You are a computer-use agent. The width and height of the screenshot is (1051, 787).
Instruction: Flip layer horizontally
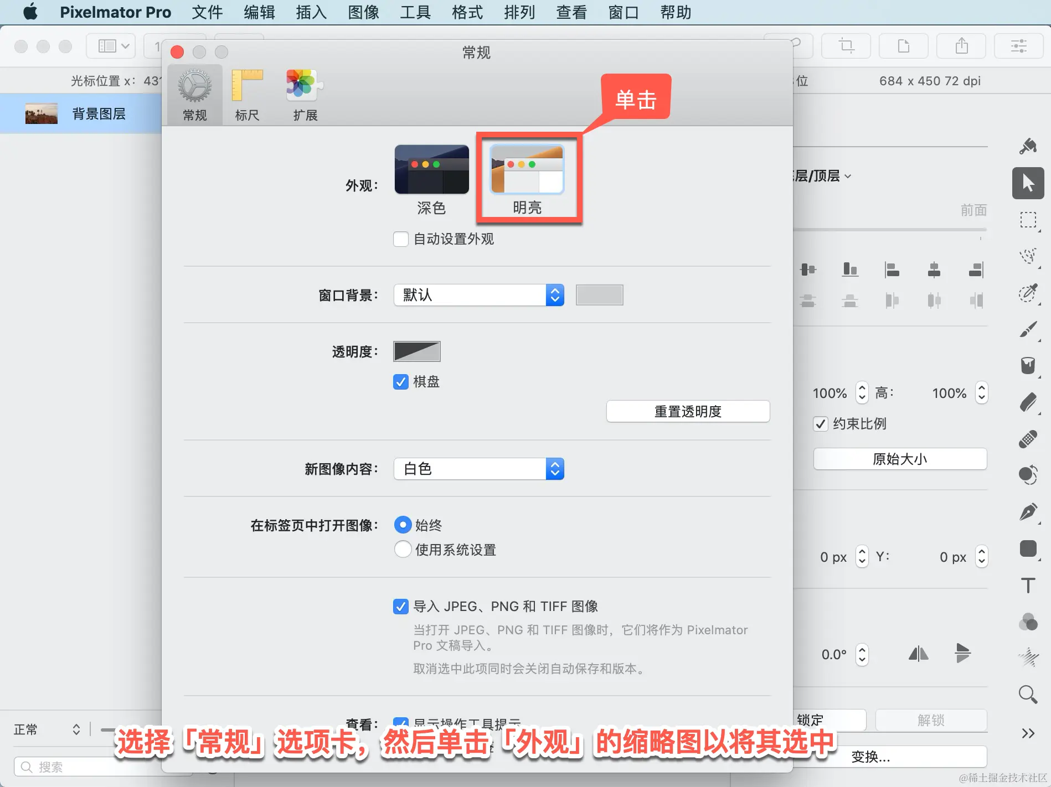(919, 654)
